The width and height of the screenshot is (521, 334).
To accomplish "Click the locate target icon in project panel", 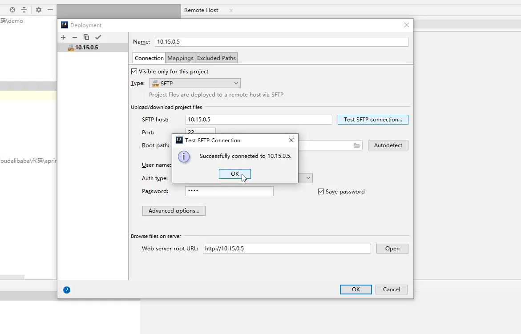I will tap(12, 10).
